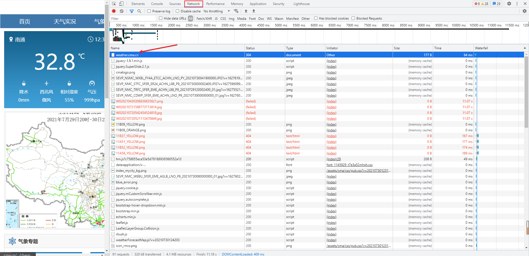Sort requests by Status column header
The height and width of the screenshot is (256, 529).
pos(264,48)
